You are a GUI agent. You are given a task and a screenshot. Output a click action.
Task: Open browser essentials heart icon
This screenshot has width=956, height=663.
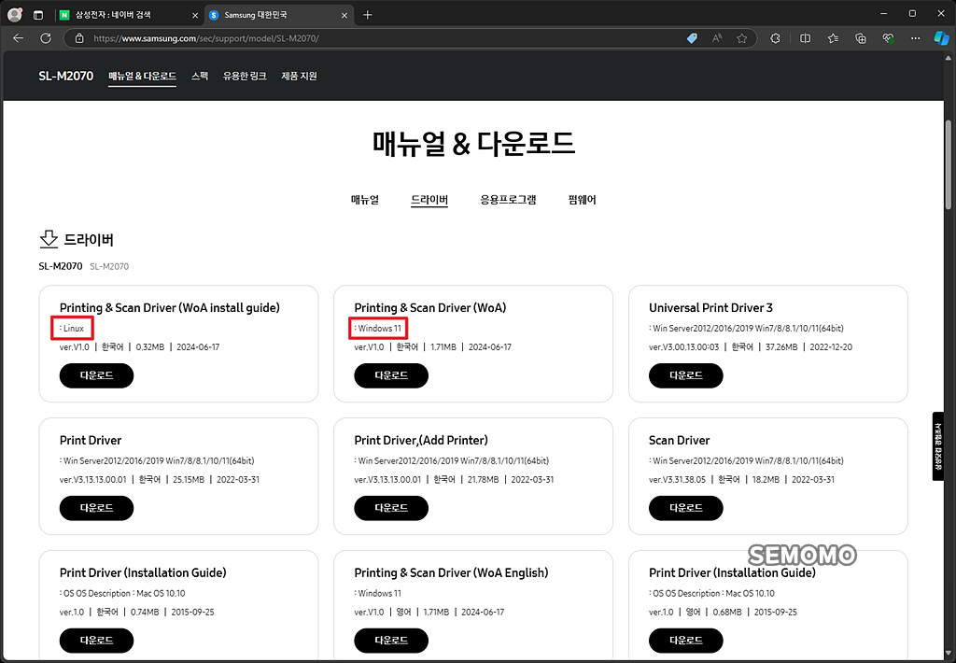tap(889, 37)
